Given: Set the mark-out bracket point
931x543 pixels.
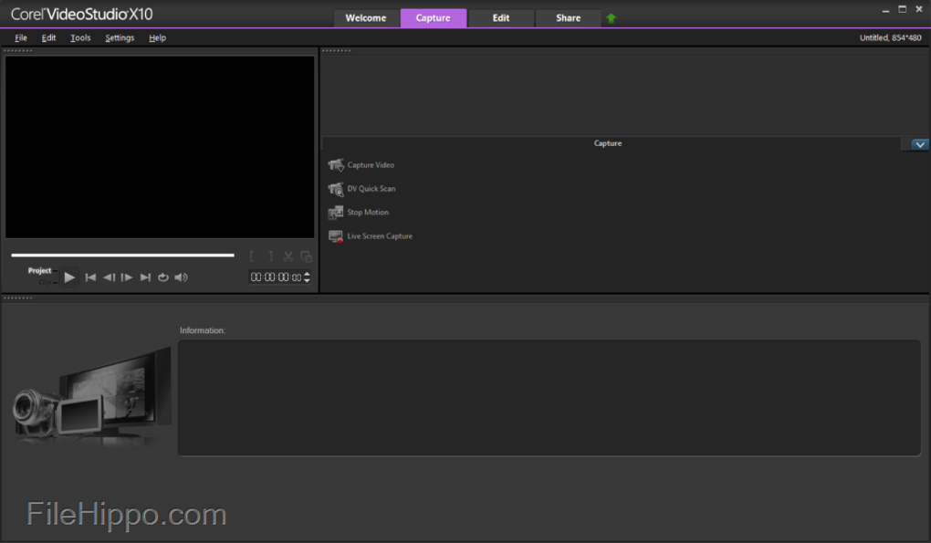Looking at the screenshot, I should tap(269, 256).
